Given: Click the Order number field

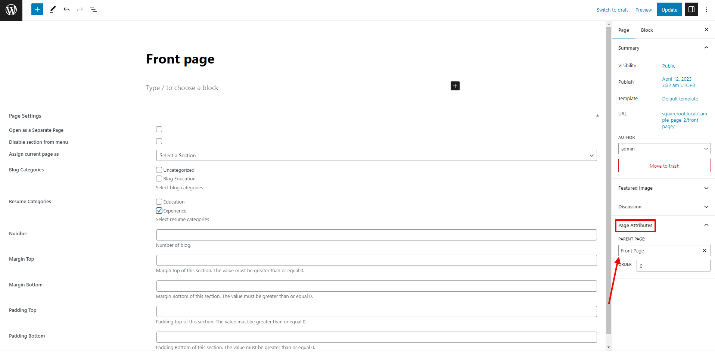Looking at the screenshot, I should tap(673, 266).
